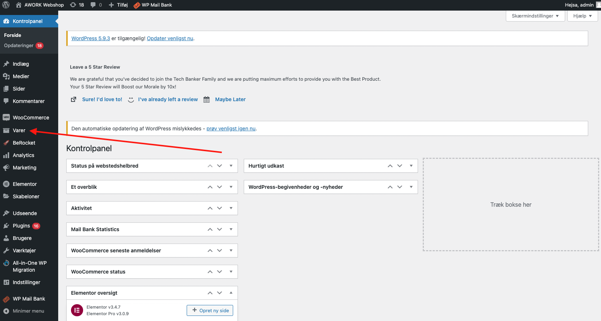
Task: Click the Indstillinger settings icon
Action: (x=6, y=282)
